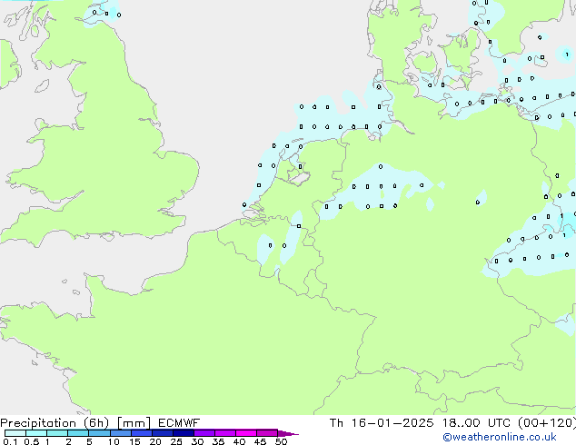The width and height of the screenshot is (576, 445).
Task: Pick the legend swatch between 1 and 2
Action: point(57,433)
